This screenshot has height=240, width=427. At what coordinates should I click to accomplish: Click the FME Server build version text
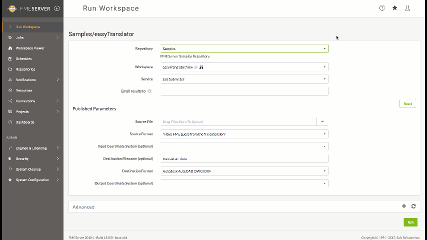[98, 238]
